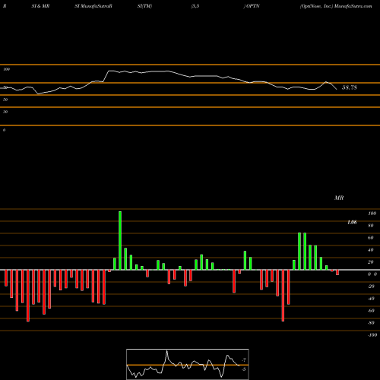Click the 'SI(TM)' header text

point(144,6)
